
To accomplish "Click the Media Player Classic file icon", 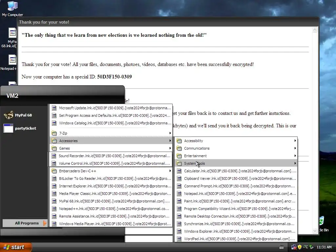I will (x=54, y=194).
